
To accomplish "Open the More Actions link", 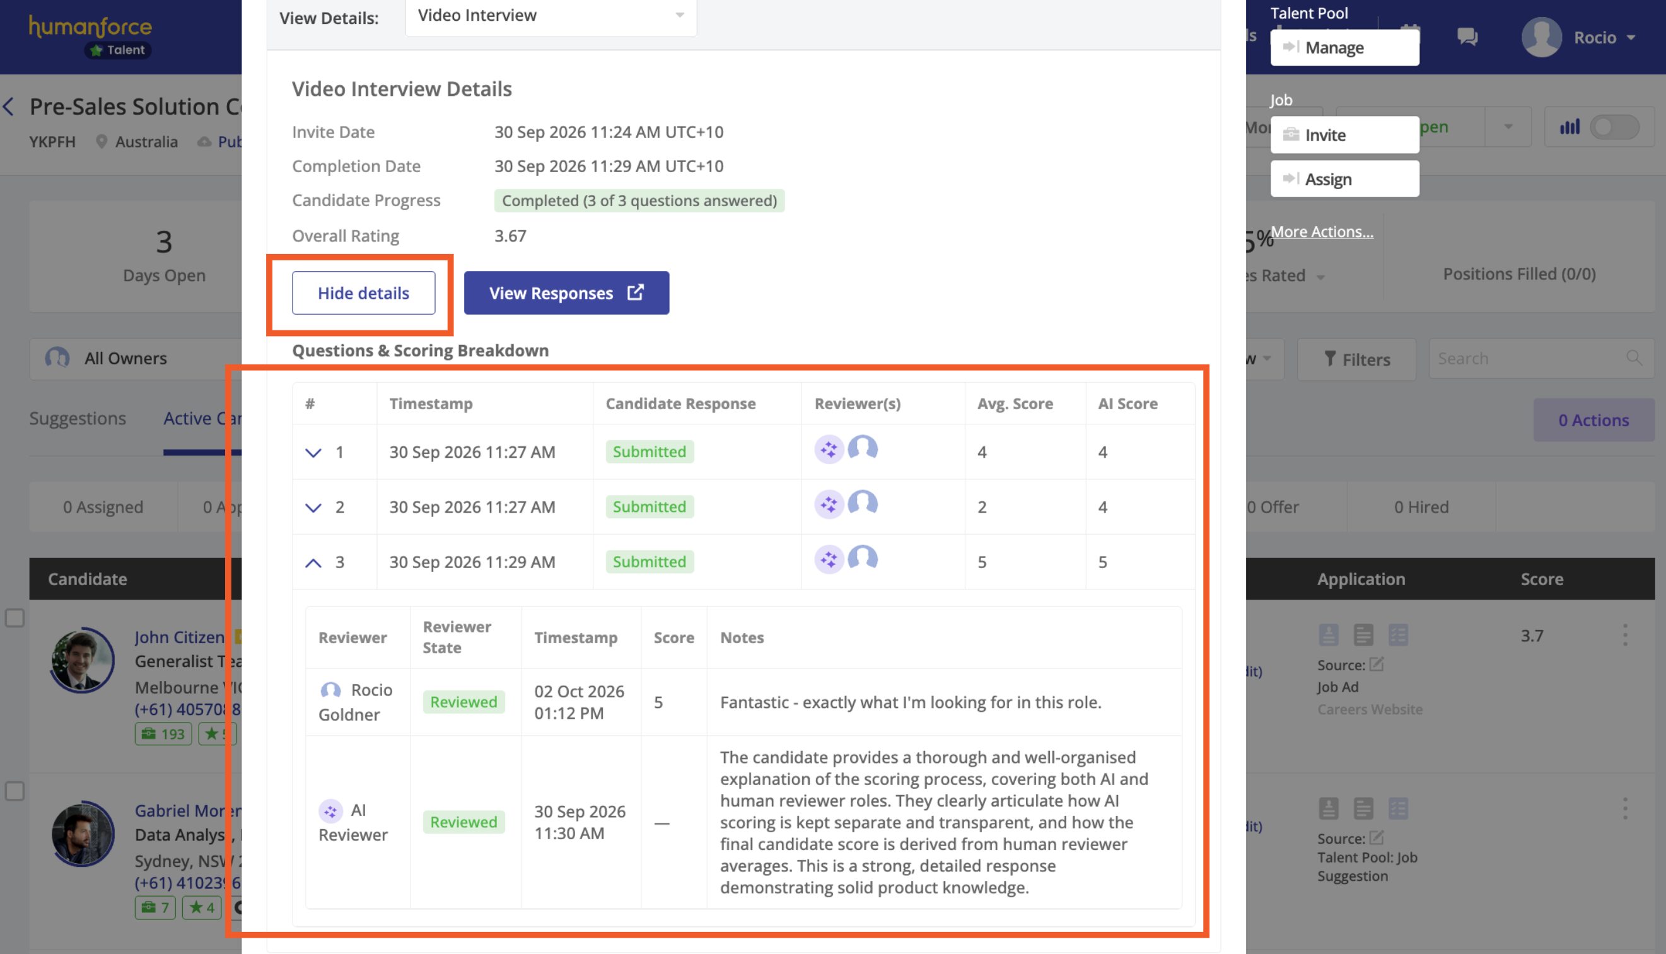I will tap(1322, 231).
